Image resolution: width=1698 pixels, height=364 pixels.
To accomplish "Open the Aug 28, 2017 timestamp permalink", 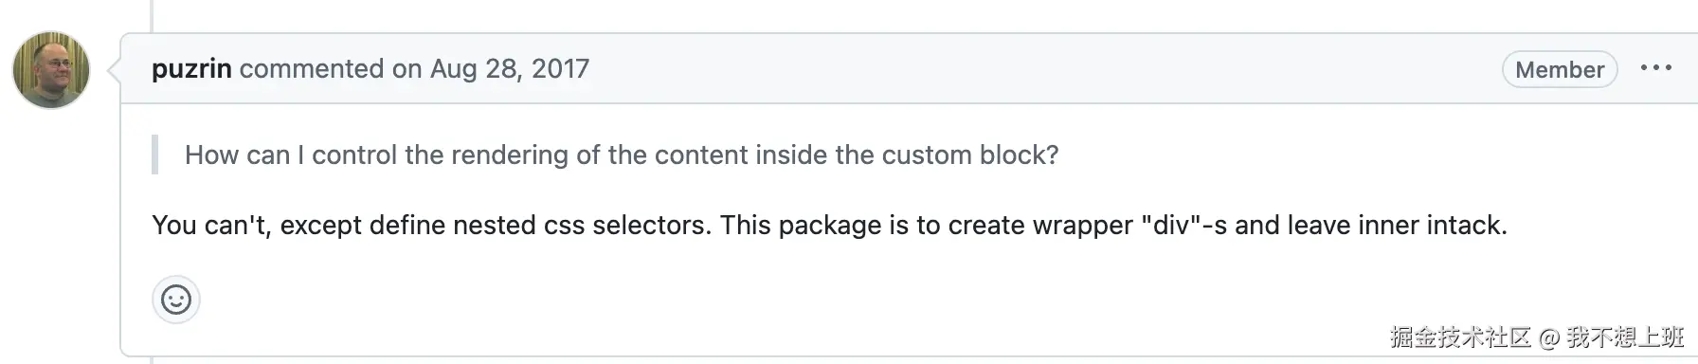I will tap(510, 68).
